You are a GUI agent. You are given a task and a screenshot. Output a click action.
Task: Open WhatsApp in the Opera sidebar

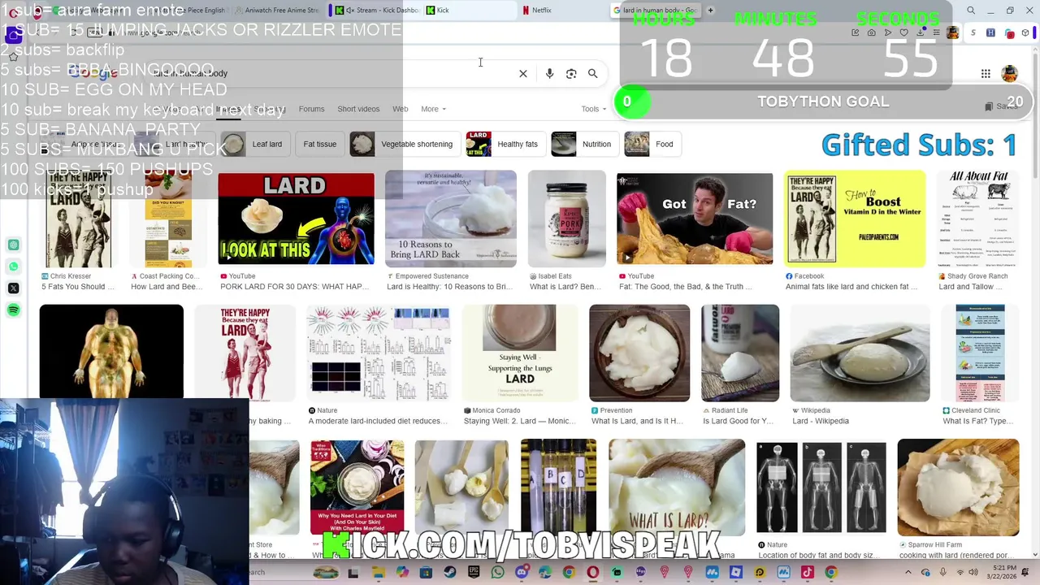point(13,266)
